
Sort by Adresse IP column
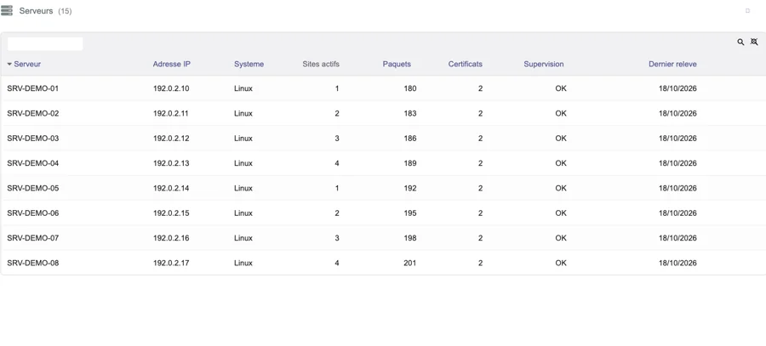click(171, 64)
